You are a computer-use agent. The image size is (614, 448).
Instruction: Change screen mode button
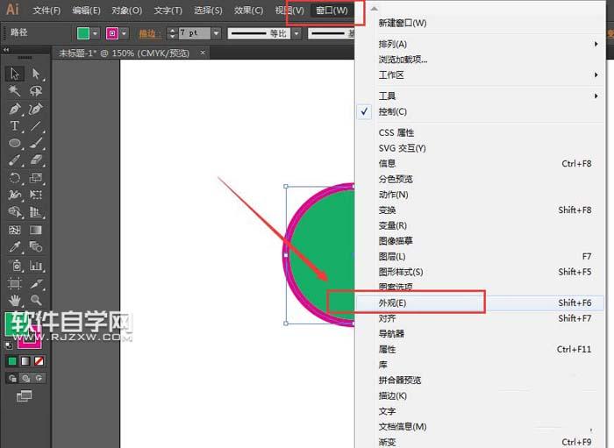[x=25, y=396]
